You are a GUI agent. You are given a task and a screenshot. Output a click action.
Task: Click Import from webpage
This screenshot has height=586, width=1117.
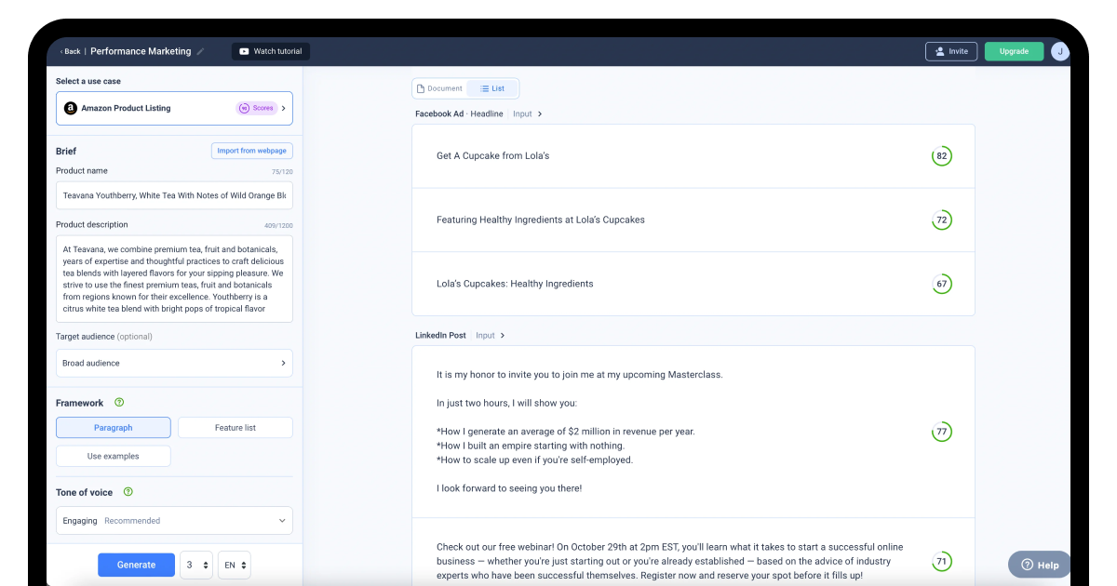pos(252,151)
